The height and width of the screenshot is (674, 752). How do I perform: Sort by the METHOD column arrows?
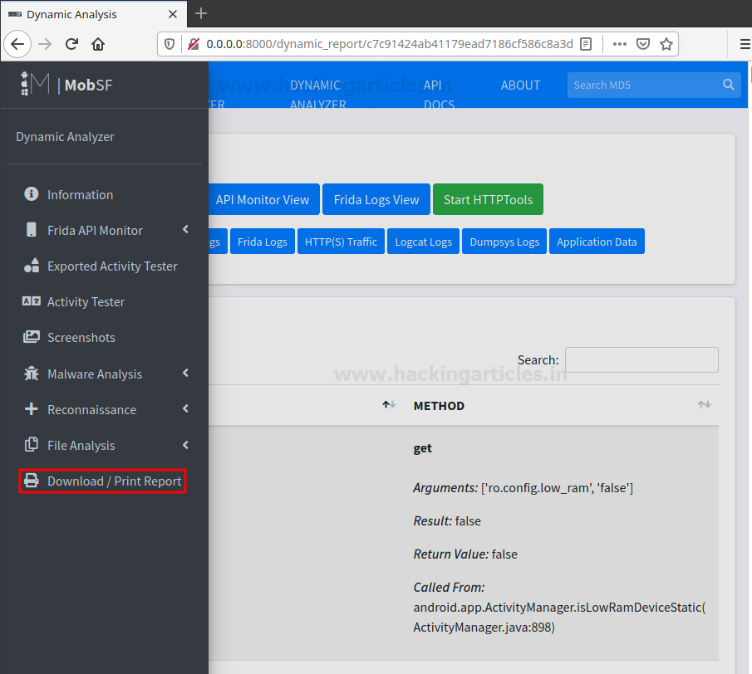click(704, 405)
